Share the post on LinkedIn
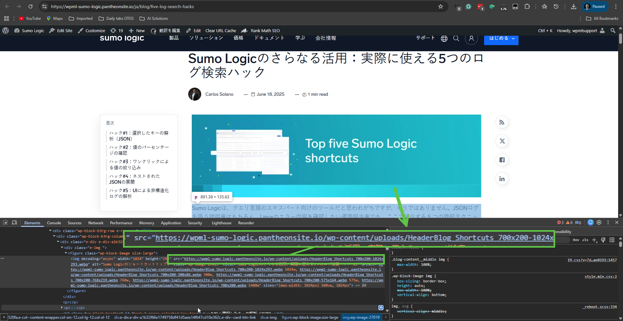Viewport: 623px width, 321px height. (502, 179)
